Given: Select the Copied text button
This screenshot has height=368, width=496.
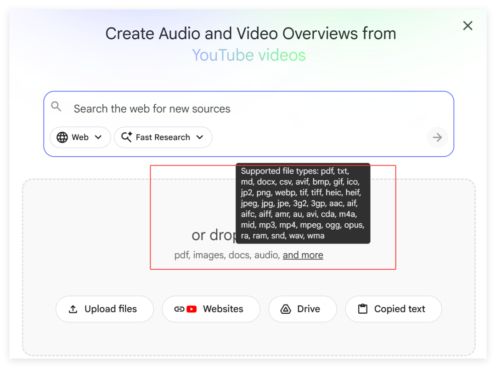Looking at the screenshot, I should tap(394, 309).
